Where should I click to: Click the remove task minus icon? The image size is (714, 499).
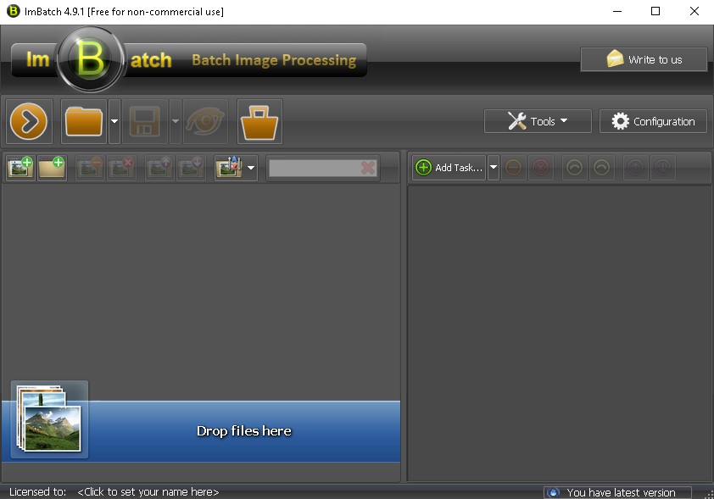click(x=513, y=168)
